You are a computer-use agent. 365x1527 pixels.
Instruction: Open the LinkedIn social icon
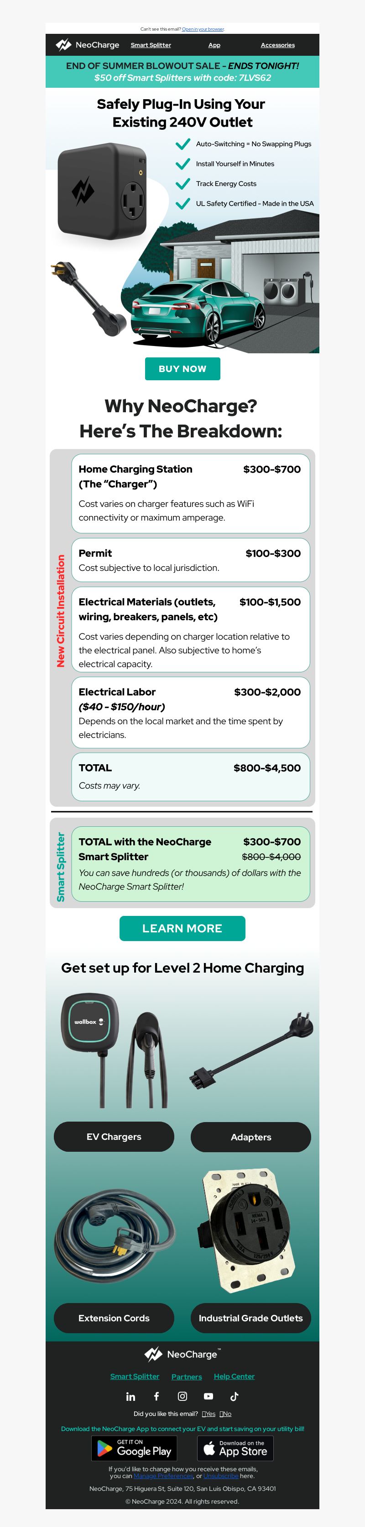[x=131, y=1397]
